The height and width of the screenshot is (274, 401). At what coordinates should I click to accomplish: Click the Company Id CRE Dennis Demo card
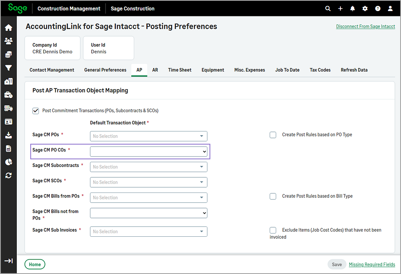tap(52, 48)
